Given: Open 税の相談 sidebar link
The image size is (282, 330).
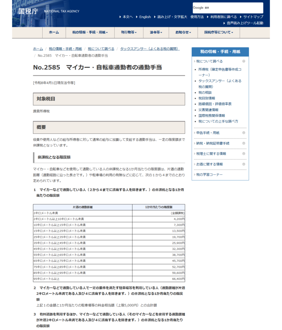Looking at the screenshot, I should (205, 92).
